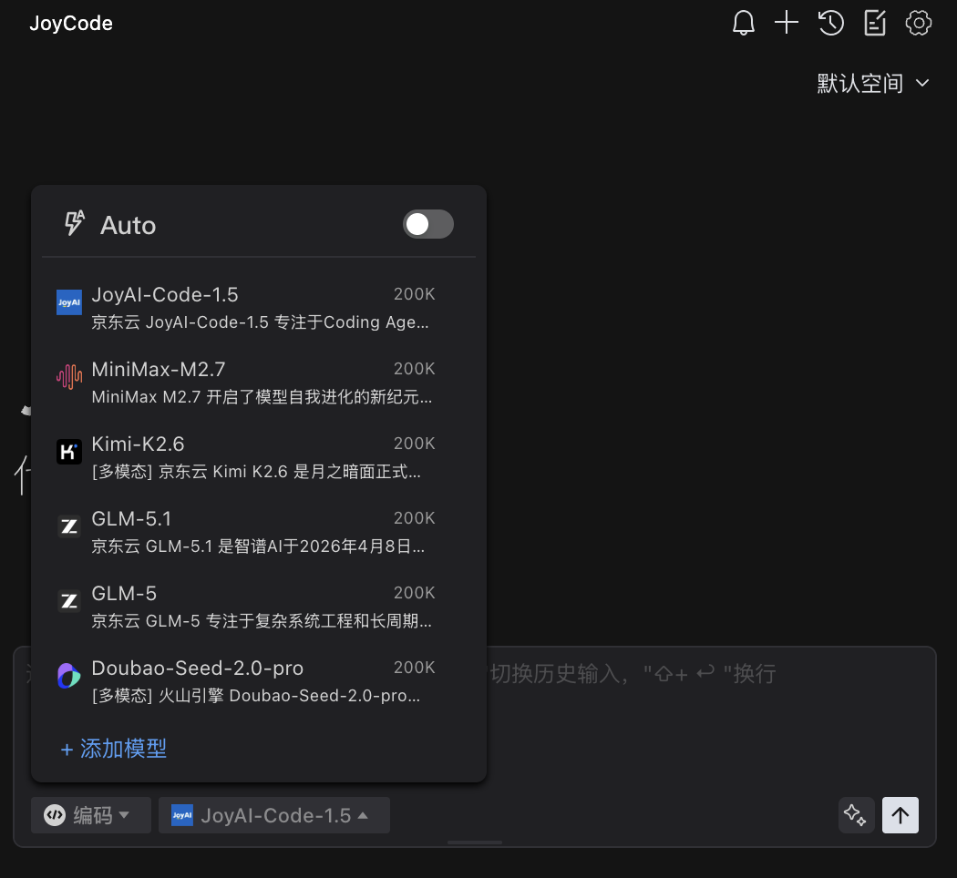
Task: Click the Auto lightning icon
Action: click(75, 223)
